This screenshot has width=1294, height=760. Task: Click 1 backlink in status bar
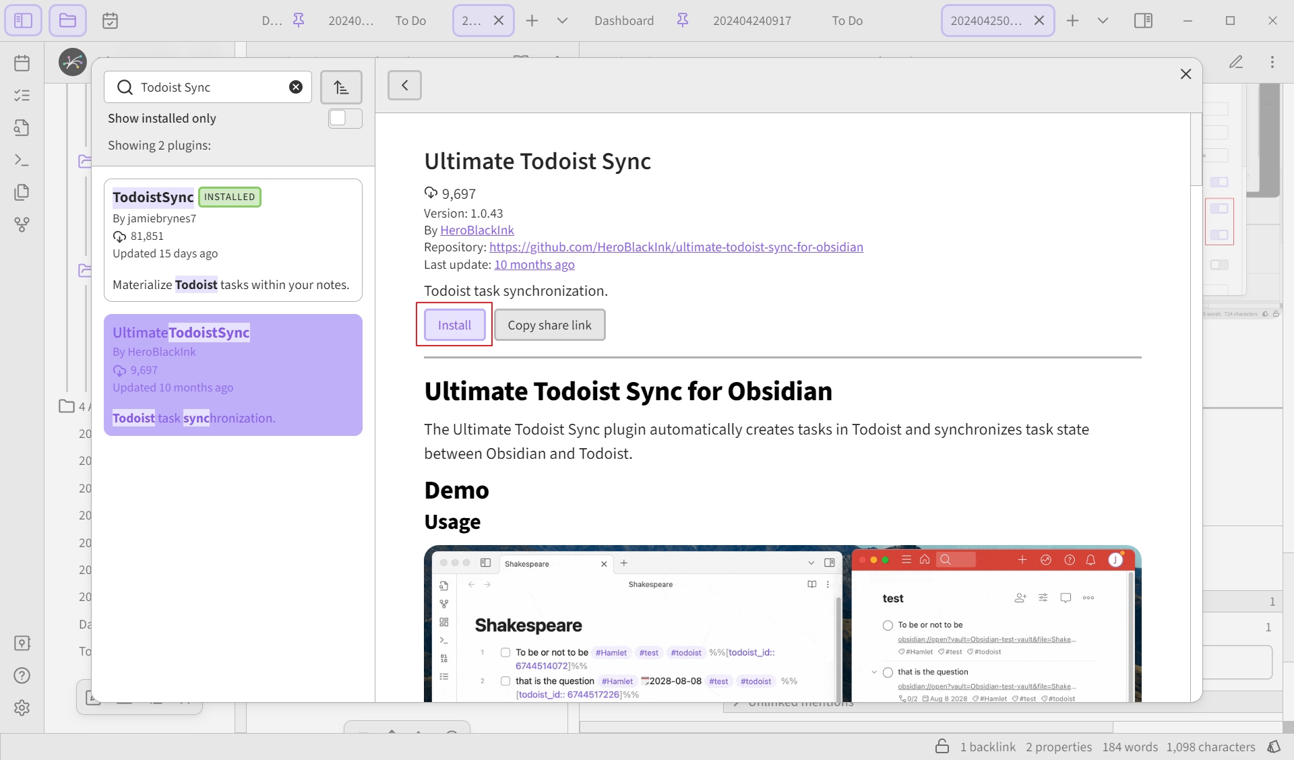(987, 747)
